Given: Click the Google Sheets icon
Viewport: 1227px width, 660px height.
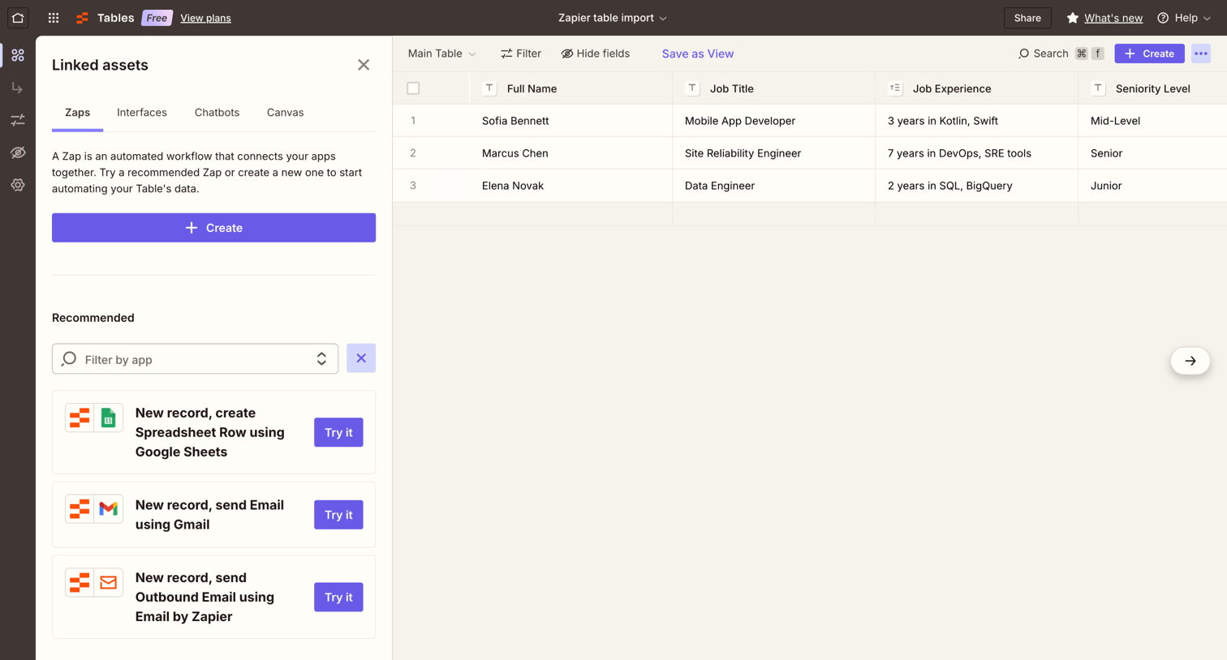Looking at the screenshot, I should click(x=109, y=418).
